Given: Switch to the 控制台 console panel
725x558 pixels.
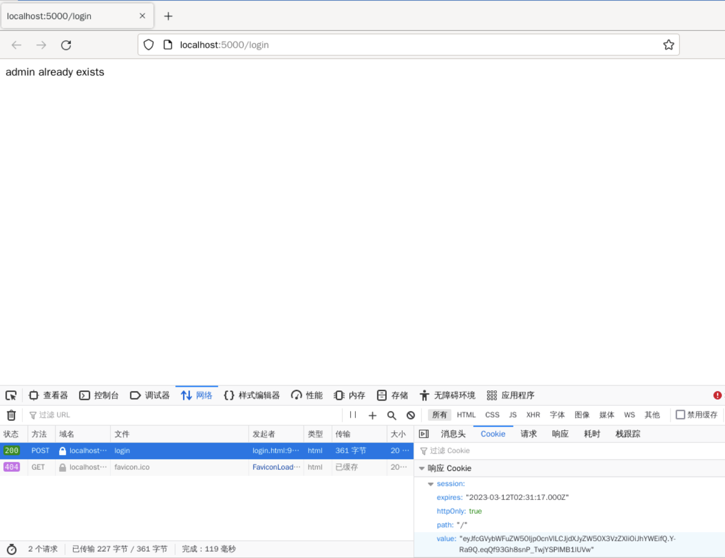Looking at the screenshot, I should pos(99,395).
